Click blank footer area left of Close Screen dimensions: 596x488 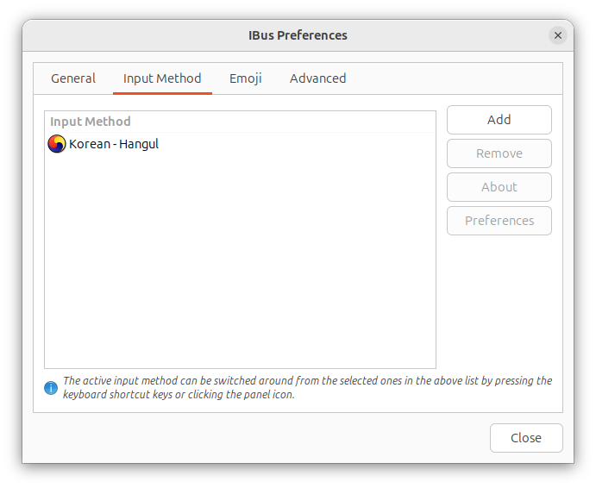coord(259,438)
